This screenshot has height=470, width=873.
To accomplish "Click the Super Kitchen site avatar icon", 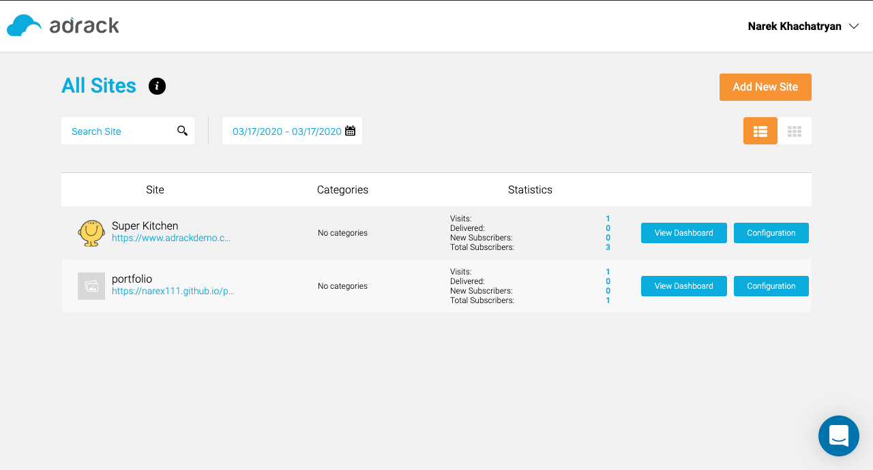I will click(x=91, y=232).
